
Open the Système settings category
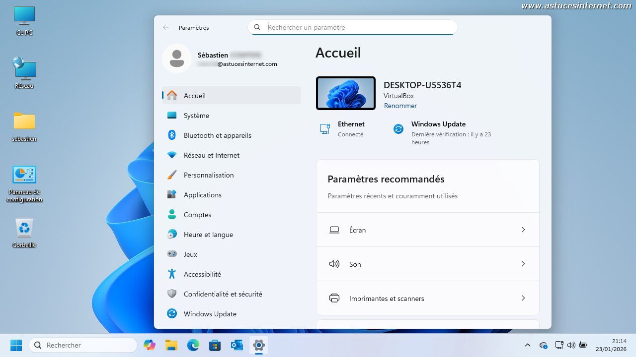[196, 116]
